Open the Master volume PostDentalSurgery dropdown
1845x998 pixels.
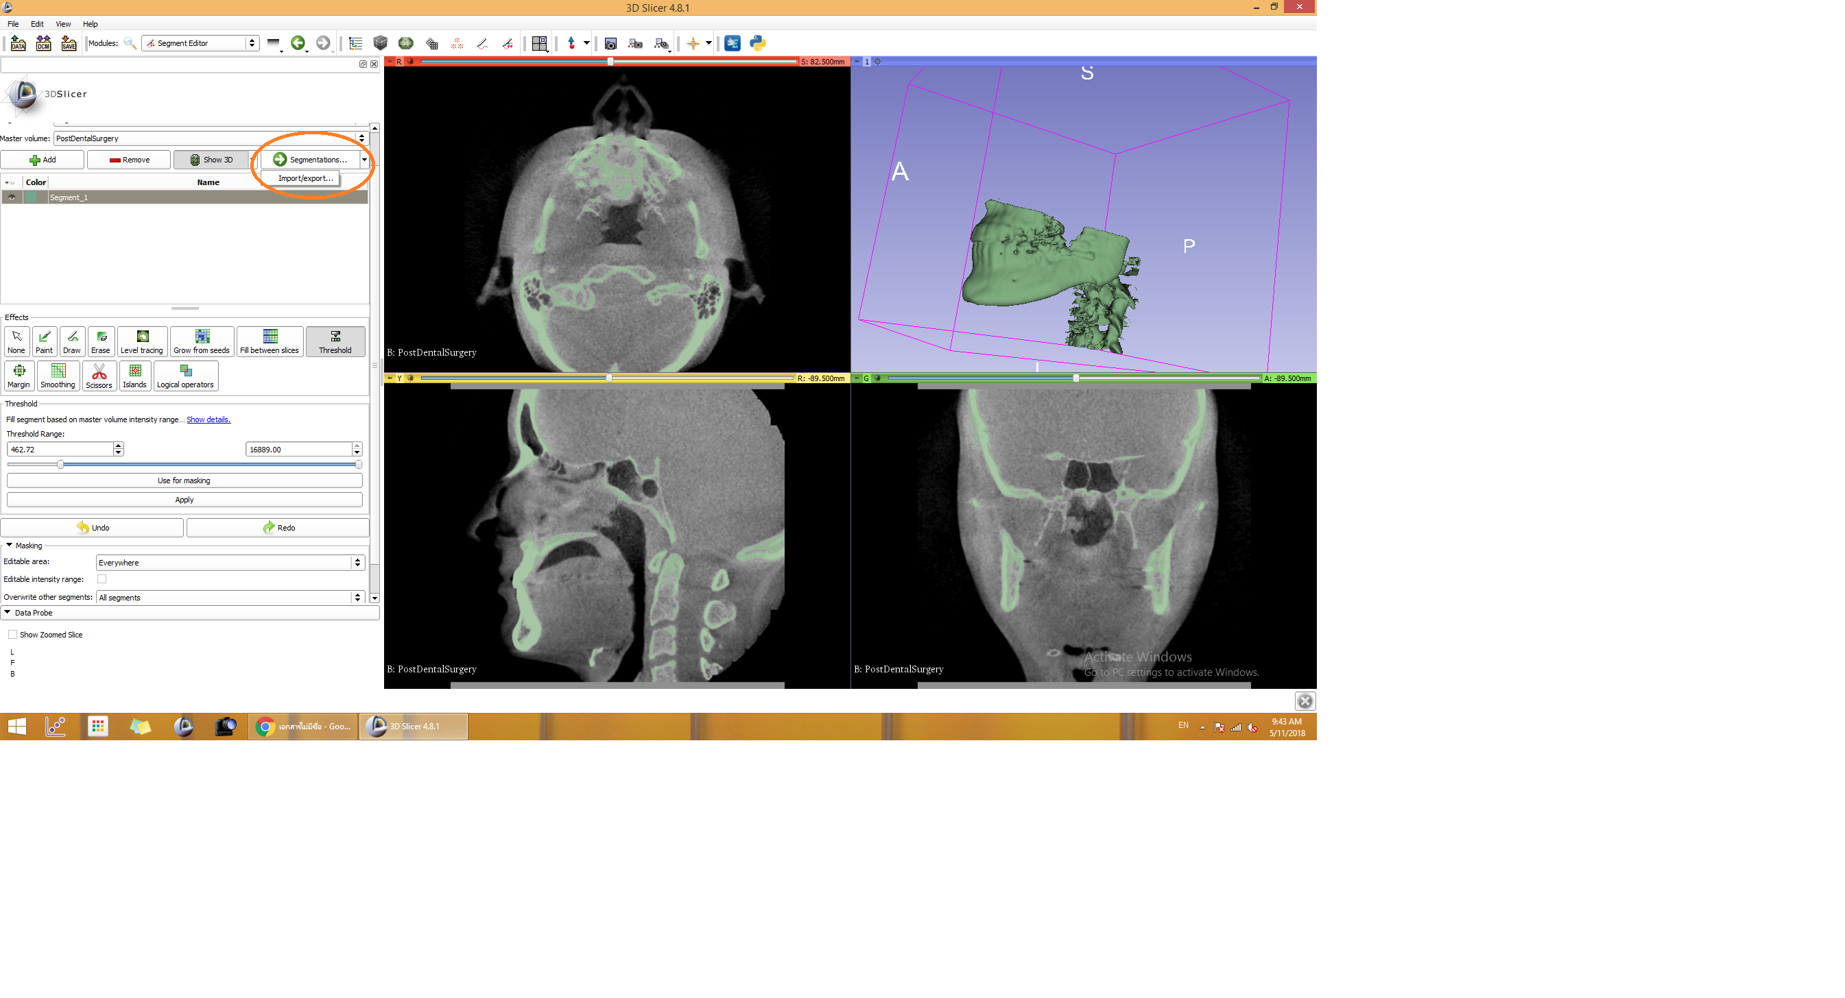click(211, 138)
